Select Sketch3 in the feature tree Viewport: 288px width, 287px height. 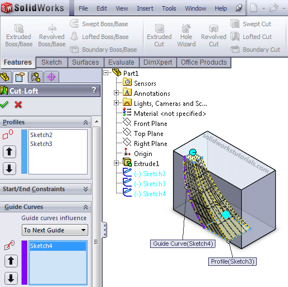[x=144, y=184]
